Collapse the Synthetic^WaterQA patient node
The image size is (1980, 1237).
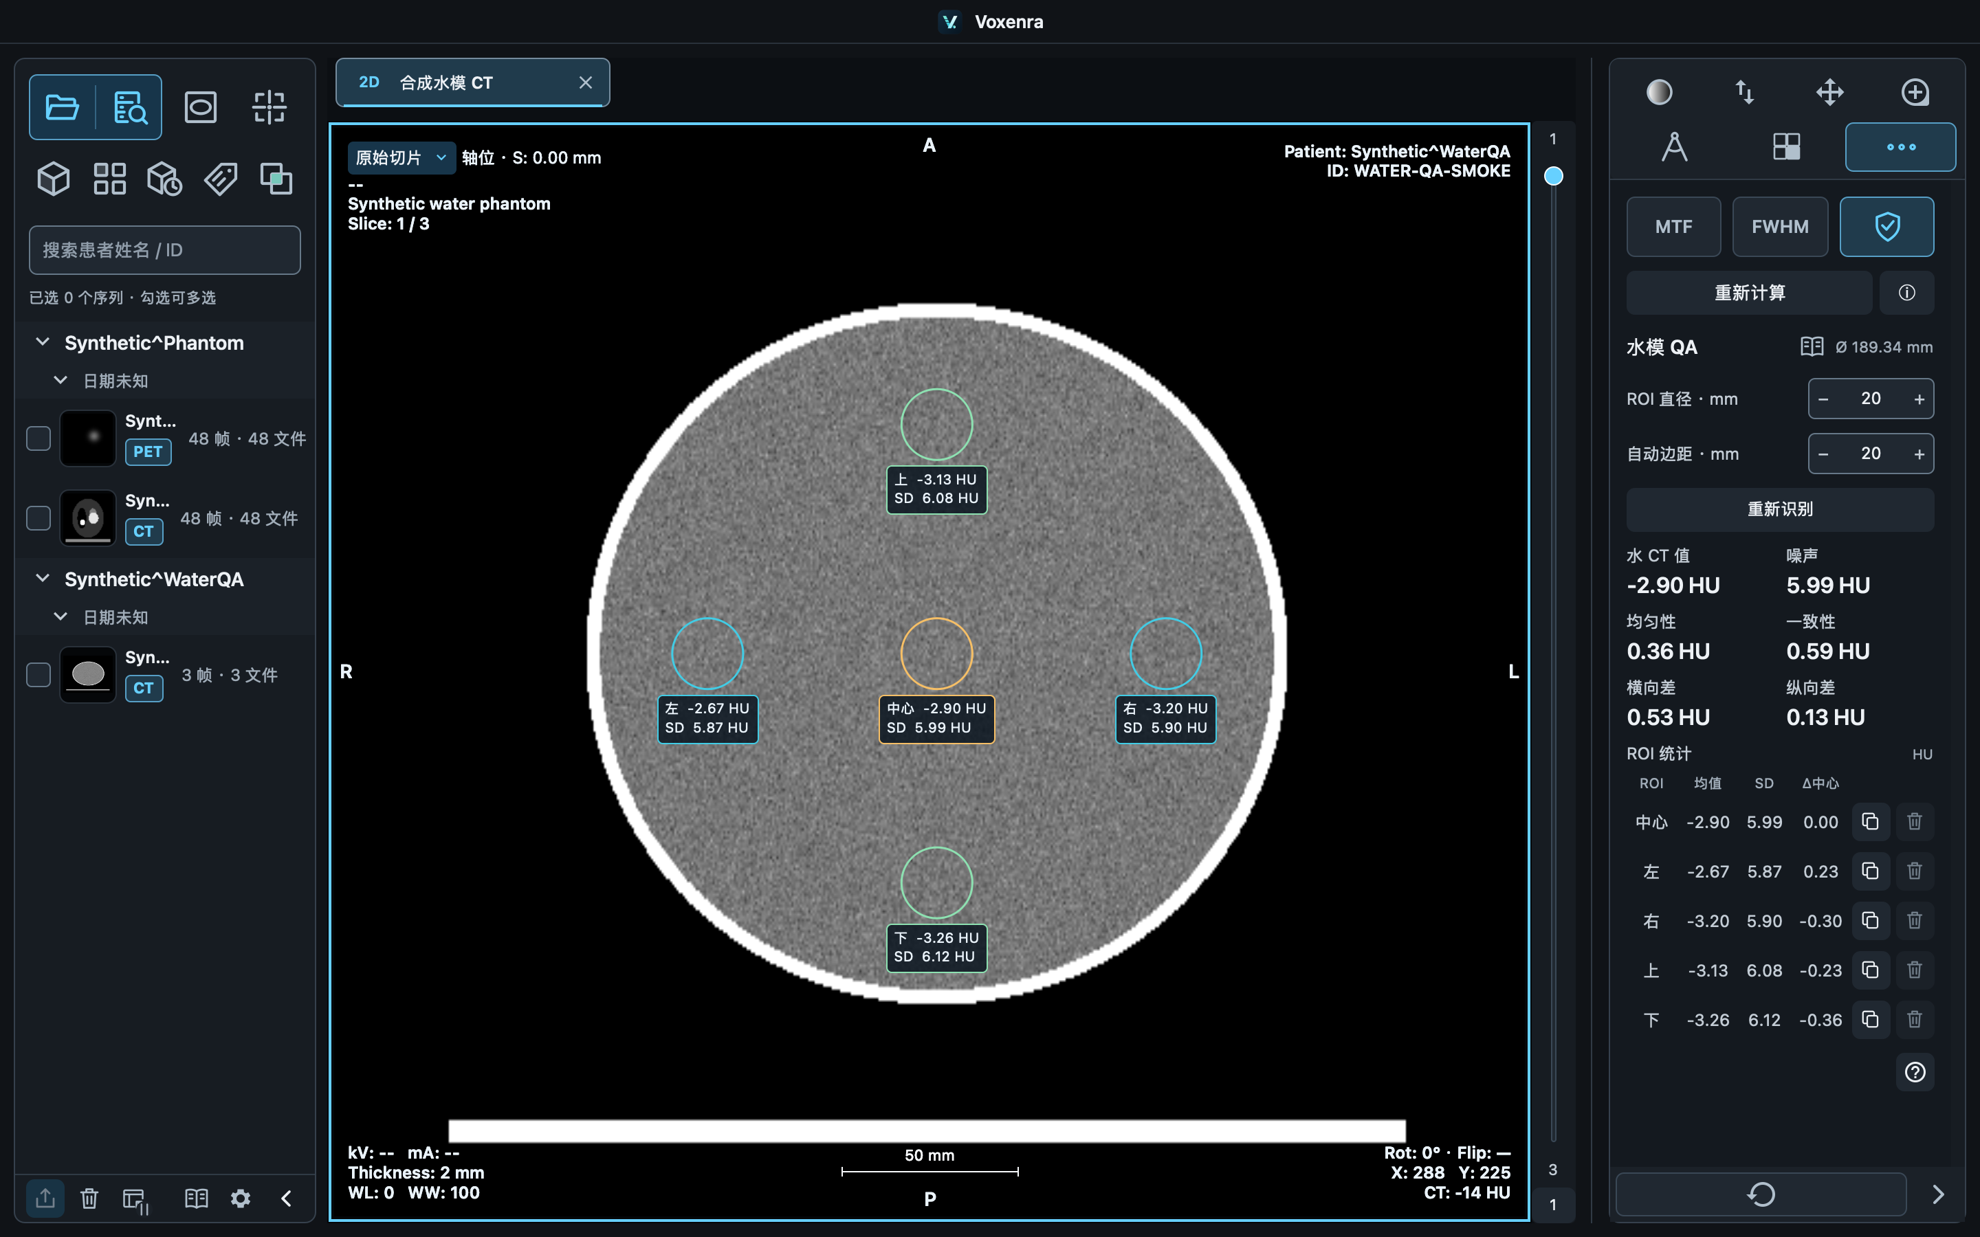click(x=43, y=579)
